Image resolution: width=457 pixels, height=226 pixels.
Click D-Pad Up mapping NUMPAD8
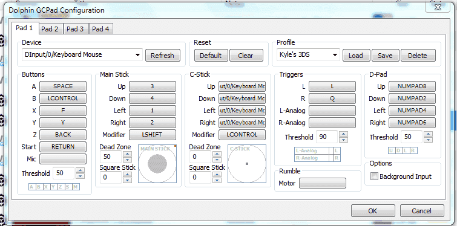click(412, 86)
